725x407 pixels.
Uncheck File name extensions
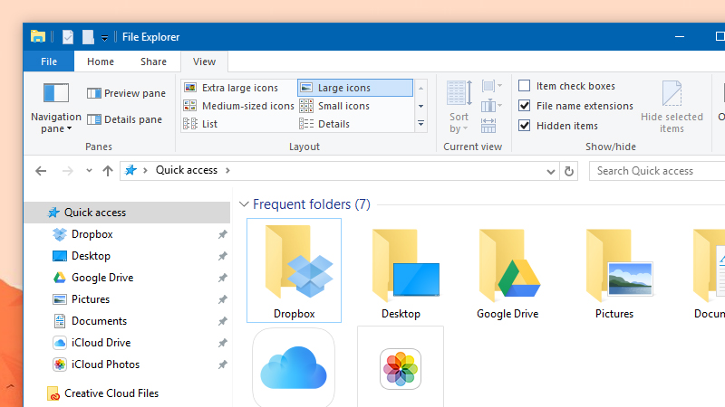coord(575,106)
